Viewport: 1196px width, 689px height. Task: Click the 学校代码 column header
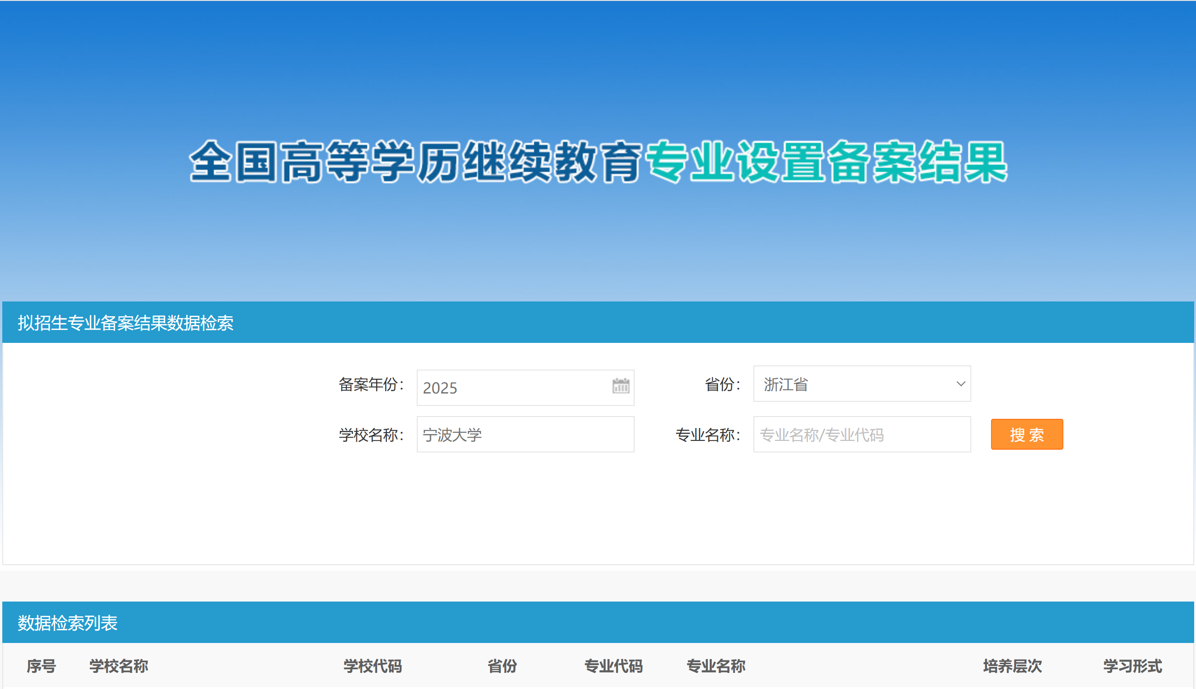373,666
